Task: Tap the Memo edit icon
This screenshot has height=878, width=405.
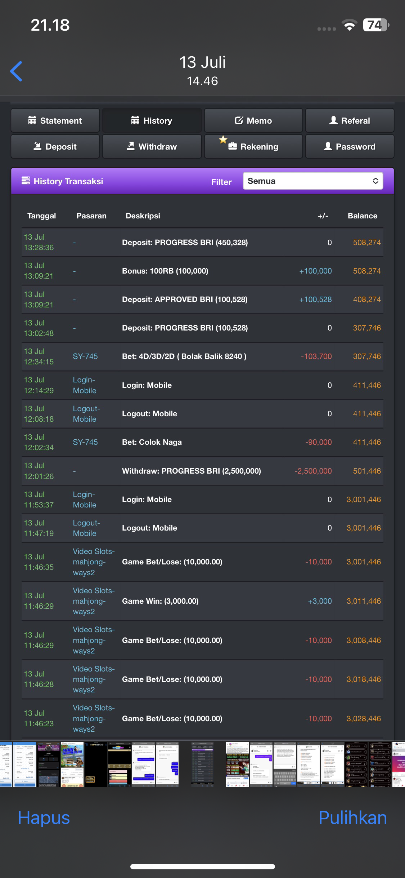Action: click(239, 120)
